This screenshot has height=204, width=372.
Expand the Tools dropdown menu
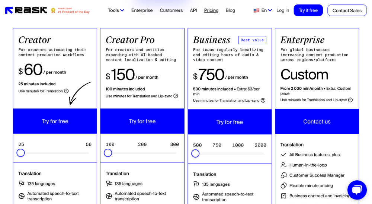pos(116,10)
